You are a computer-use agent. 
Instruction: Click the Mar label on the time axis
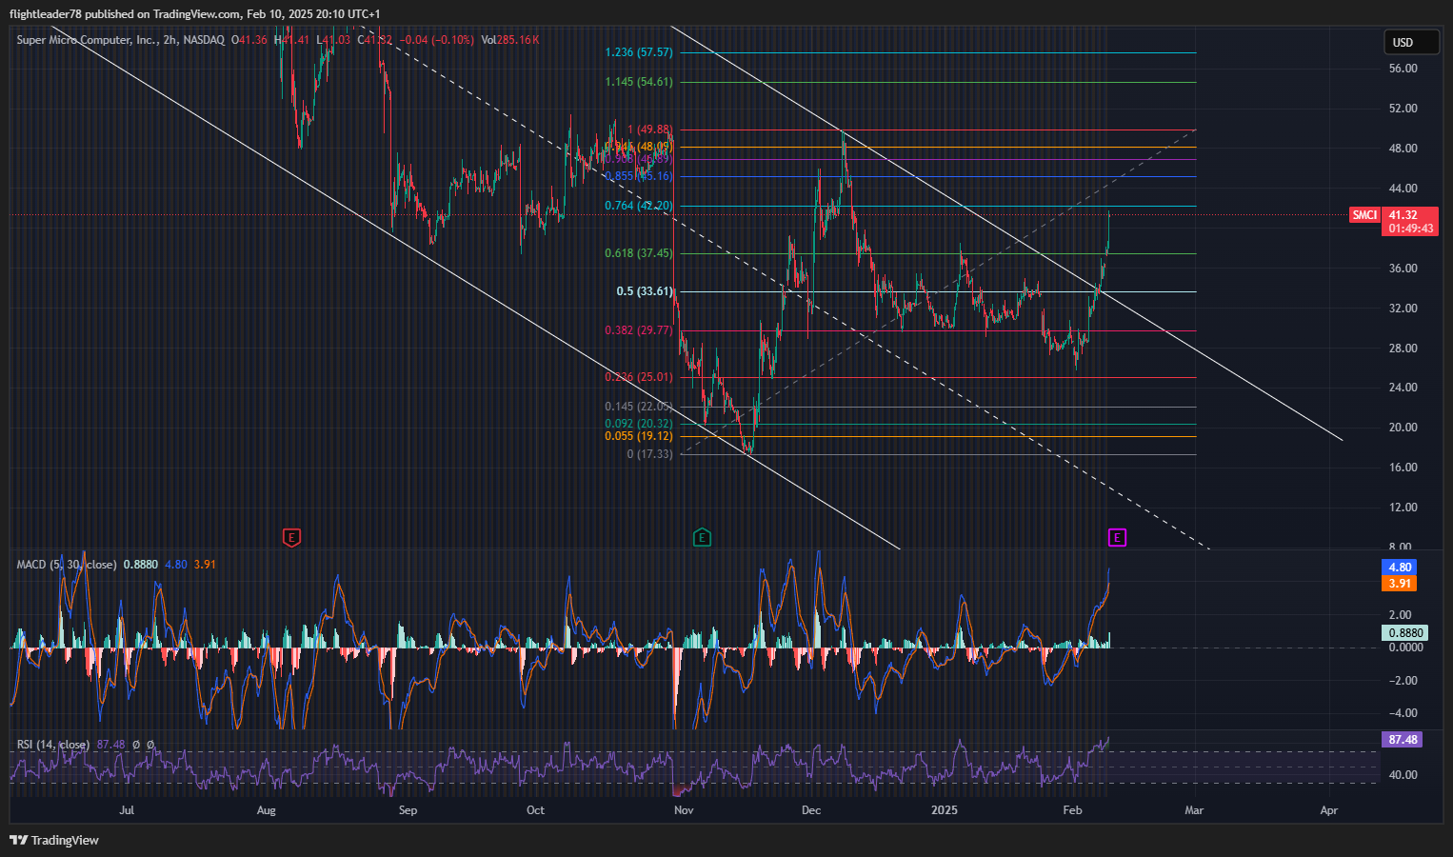[1194, 811]
